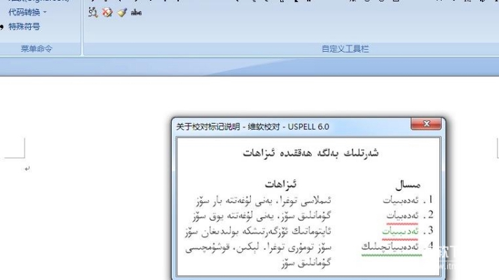Click the toolbar icon with the red cross
The image size is (499, 280).
coord(107,13)
